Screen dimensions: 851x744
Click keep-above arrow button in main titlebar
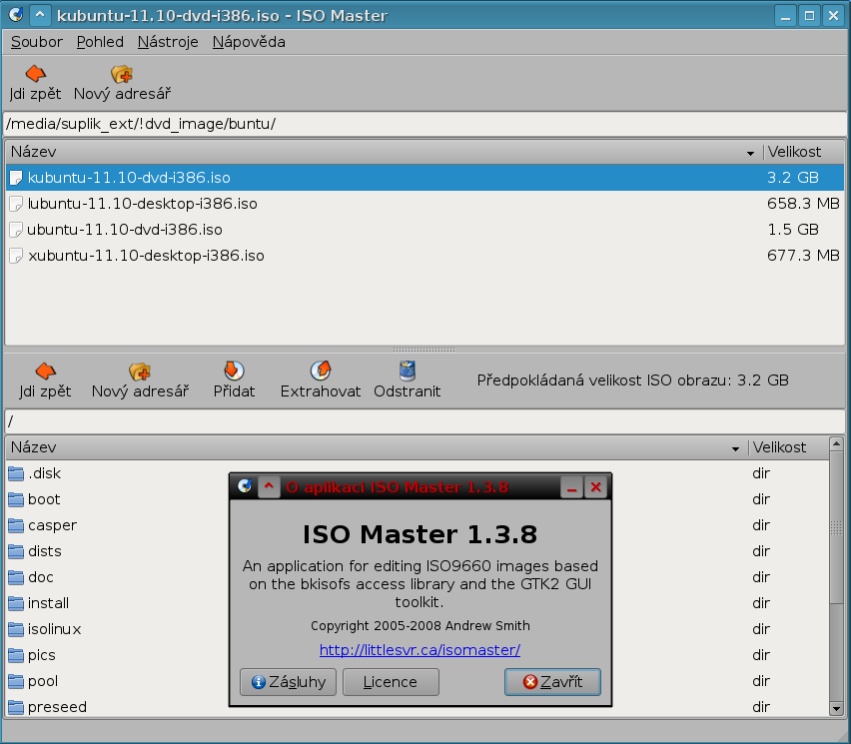coord(40,15)
